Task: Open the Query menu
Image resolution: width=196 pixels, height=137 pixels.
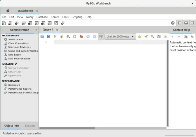Action: [30, 17]
